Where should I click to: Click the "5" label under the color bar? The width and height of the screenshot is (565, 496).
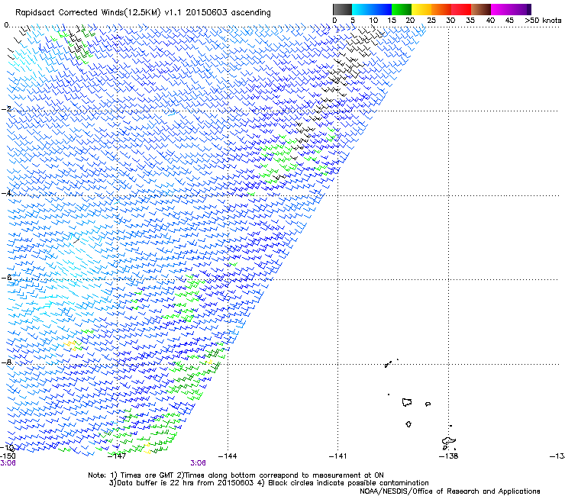[353, 21]
